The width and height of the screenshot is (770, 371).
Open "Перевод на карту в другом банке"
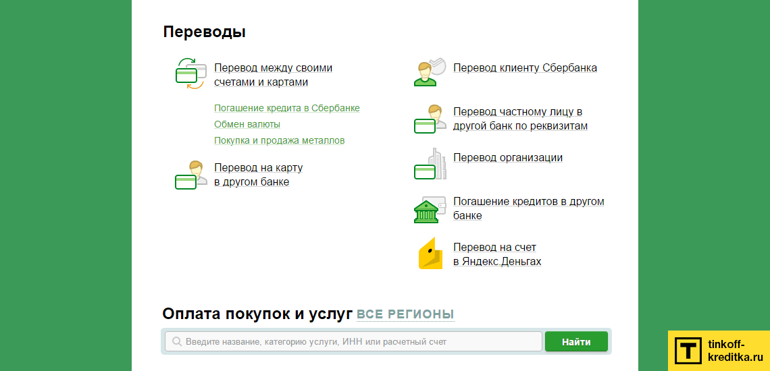(258, 175)
